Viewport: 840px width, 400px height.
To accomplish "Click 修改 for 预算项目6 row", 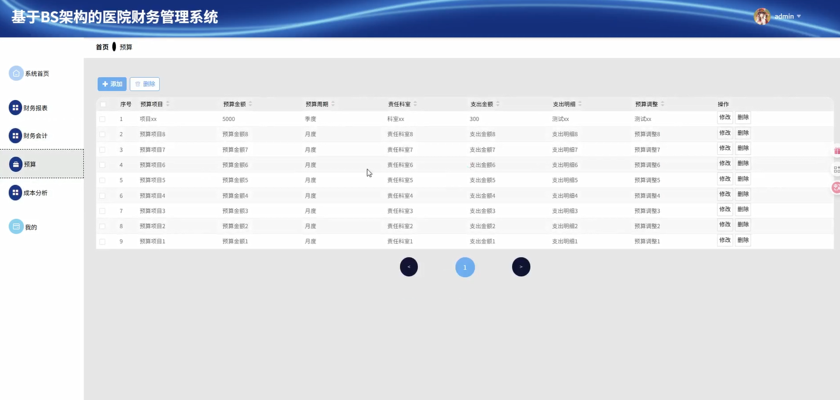I will pyautogui.click(x=725, y=164).
